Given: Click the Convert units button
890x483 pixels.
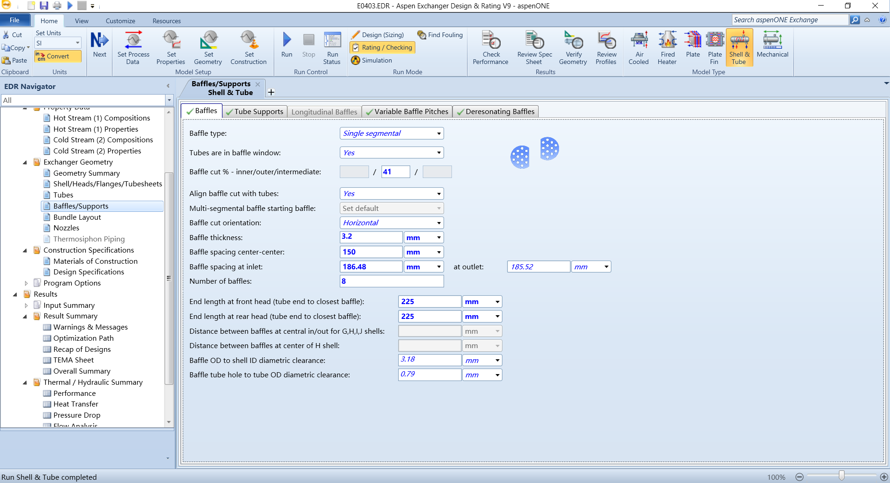Looking at the screenshot, I should coord(58,56).
